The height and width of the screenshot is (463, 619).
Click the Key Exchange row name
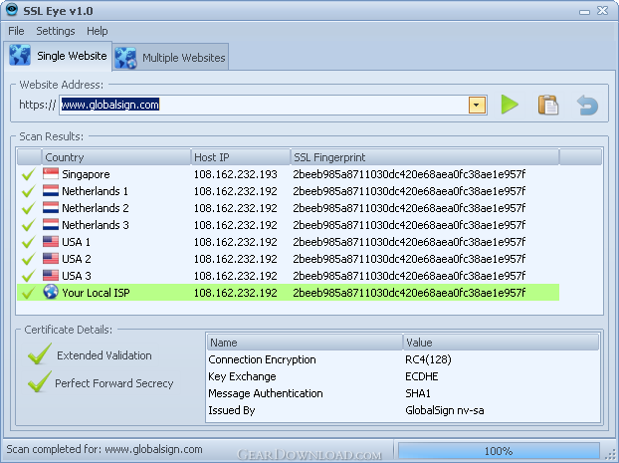pos(242,376)
